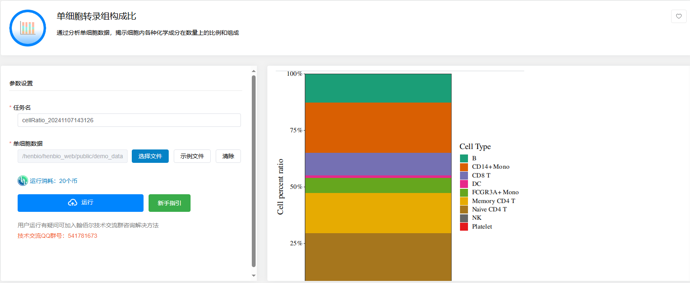Click the scroll down arrow of the panel
Screen dimensions: 690x283
pyautogui.click(x=254, y=275)
